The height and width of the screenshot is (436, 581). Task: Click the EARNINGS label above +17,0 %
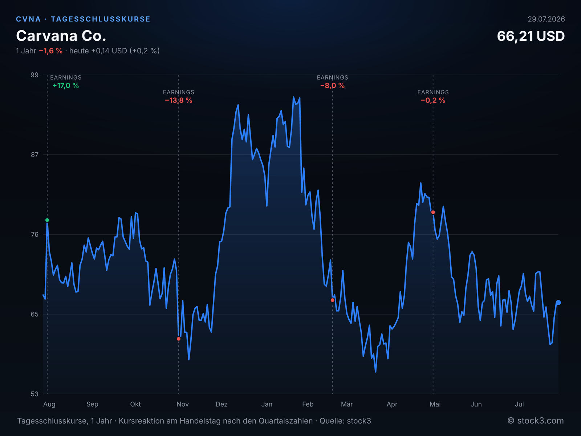[66, 77]
